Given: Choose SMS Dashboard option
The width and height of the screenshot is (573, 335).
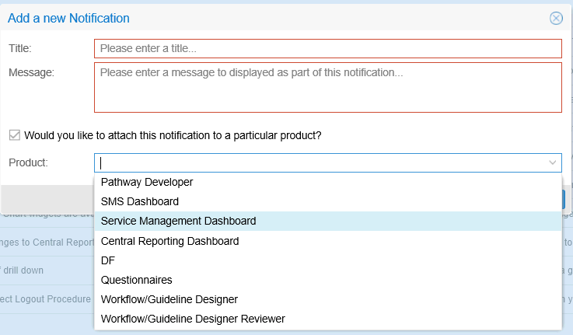Looking at the screenshot, I should click(140, 201).
